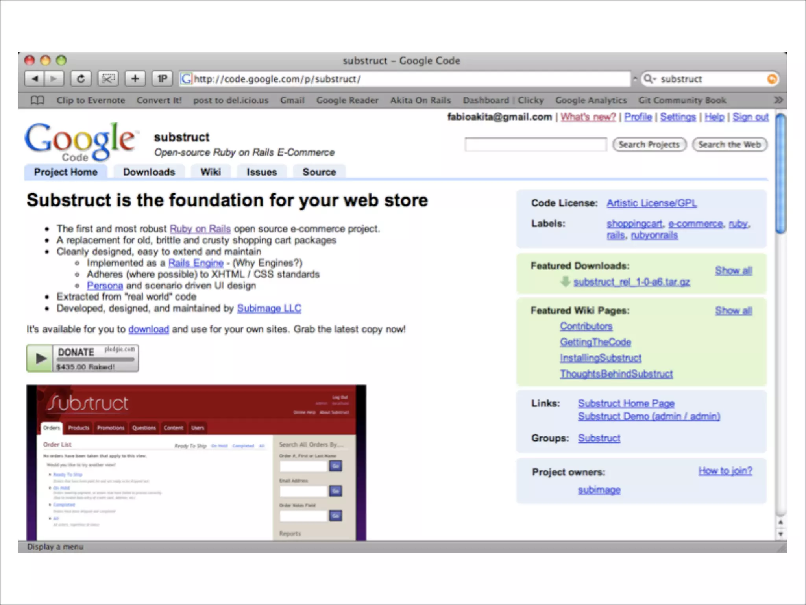The width and height of the screenshot is (806, 605).
Task: Expand the bookmarks bar overflow chevron
Action: [x=778, y=100]
